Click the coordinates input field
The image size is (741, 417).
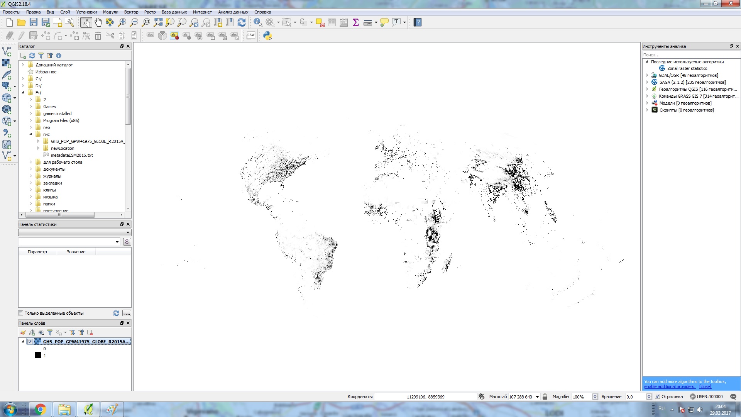pos(425,397)
